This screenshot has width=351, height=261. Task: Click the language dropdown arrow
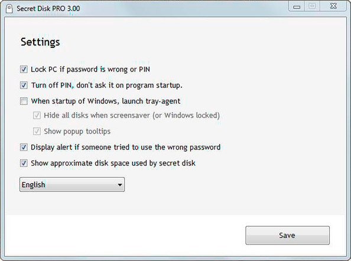pos(120,185)
